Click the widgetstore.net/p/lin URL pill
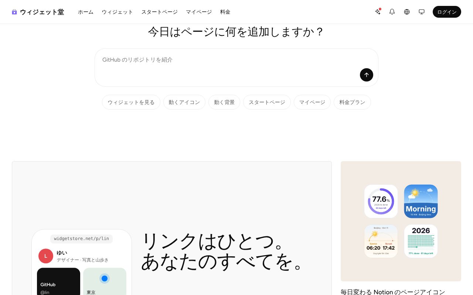This screenshot has height=295, width=473. pyautogui.click(x=81, y=239)
